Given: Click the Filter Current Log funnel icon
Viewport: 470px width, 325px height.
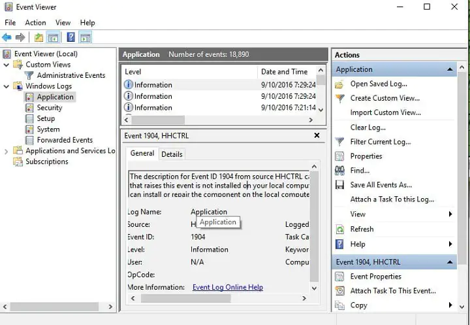Looking at the screenshot, I should tap(339, 142).
